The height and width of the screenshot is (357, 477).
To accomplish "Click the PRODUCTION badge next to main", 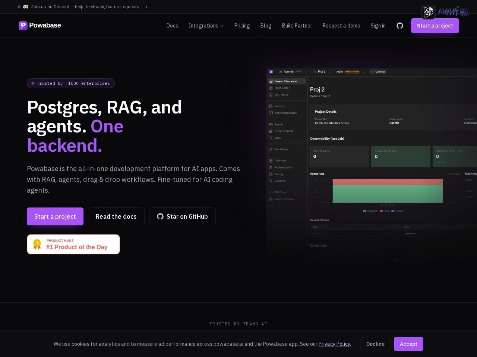I will tap(352, 72).
